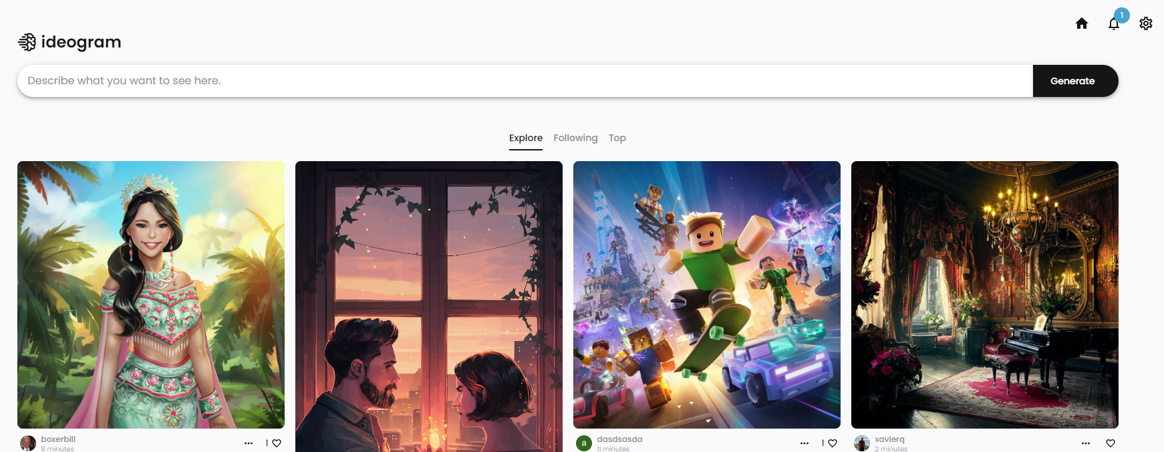Open the blocky skateboarder image thumbnail

click(x=706, y=294)
